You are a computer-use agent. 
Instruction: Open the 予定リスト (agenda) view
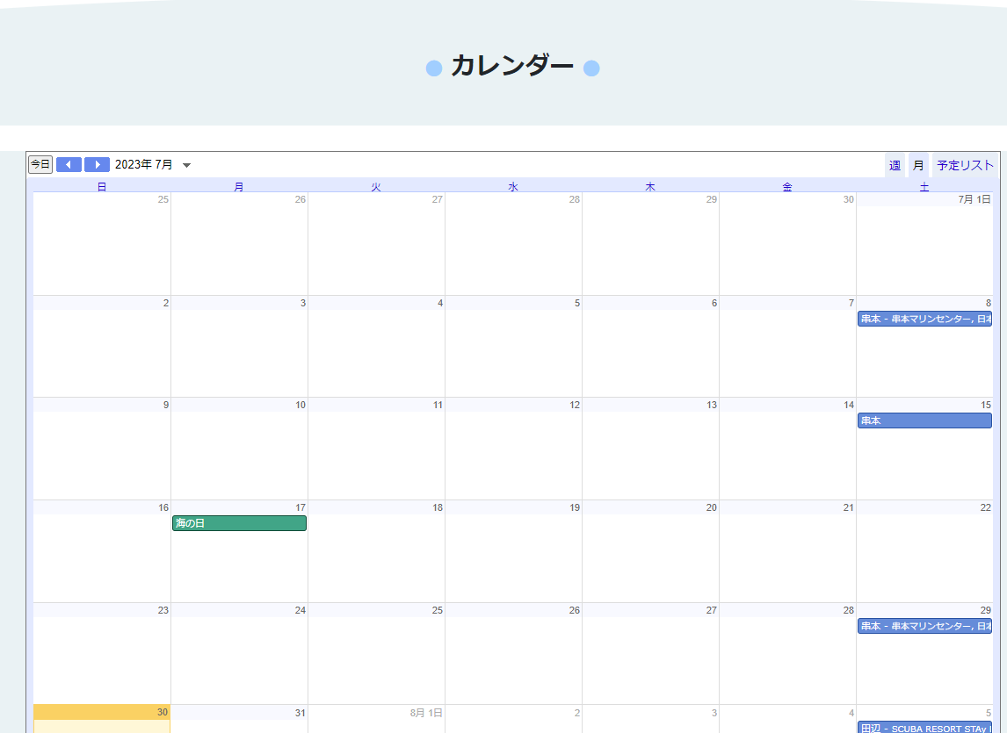964,164
